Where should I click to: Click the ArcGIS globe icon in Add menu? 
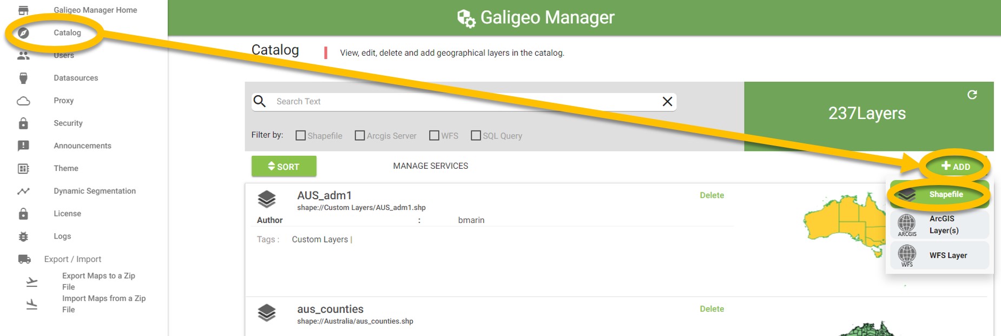[x=907, y=224]
